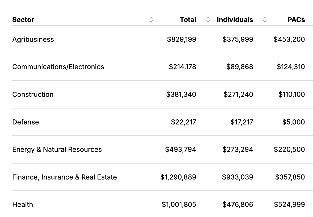Click the Total column header text
313x217 pixels.
188,20
